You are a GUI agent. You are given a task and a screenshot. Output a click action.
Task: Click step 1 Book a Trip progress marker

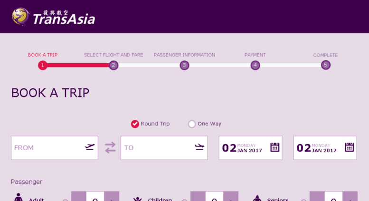(43, 65)
